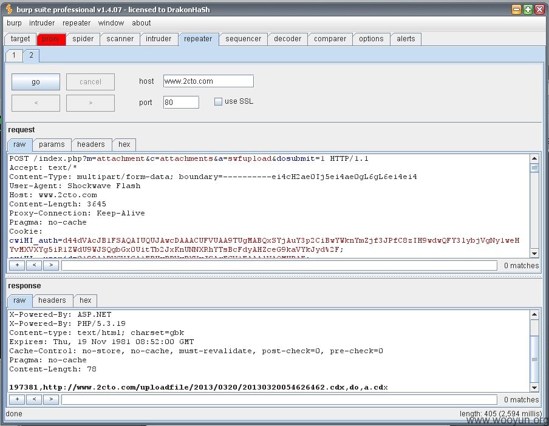This screenshot has height=426, width=549.
Task: Switch to the comparer tab
Action: [x=330, y=39]
